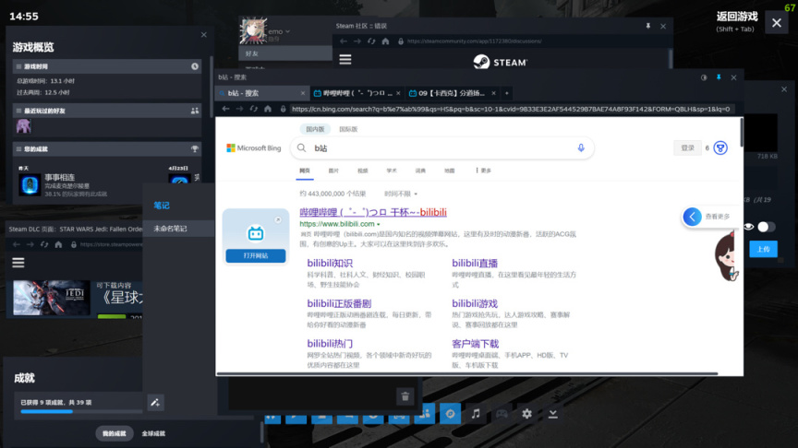Viewport: 798px width, 448px height.
Task: Select the highlighted web browser overlay icon
Action: tap(450, 414)
